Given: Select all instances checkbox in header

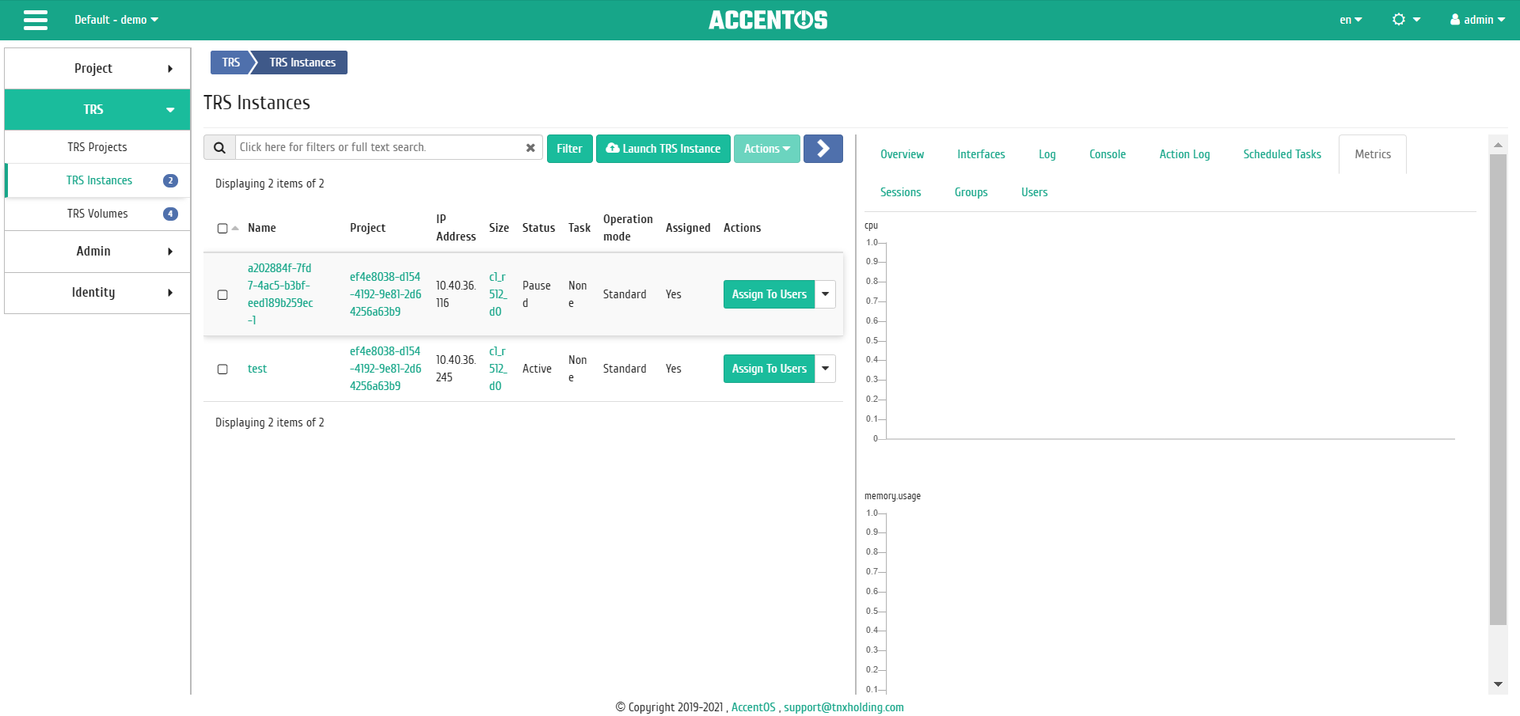Looking at the screenshot, I should point(222,229).
